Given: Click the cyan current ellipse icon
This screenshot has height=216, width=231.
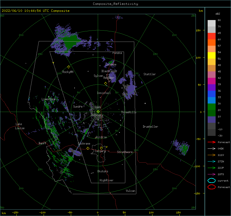Looking at the screenshot, I should coord(211,181).
